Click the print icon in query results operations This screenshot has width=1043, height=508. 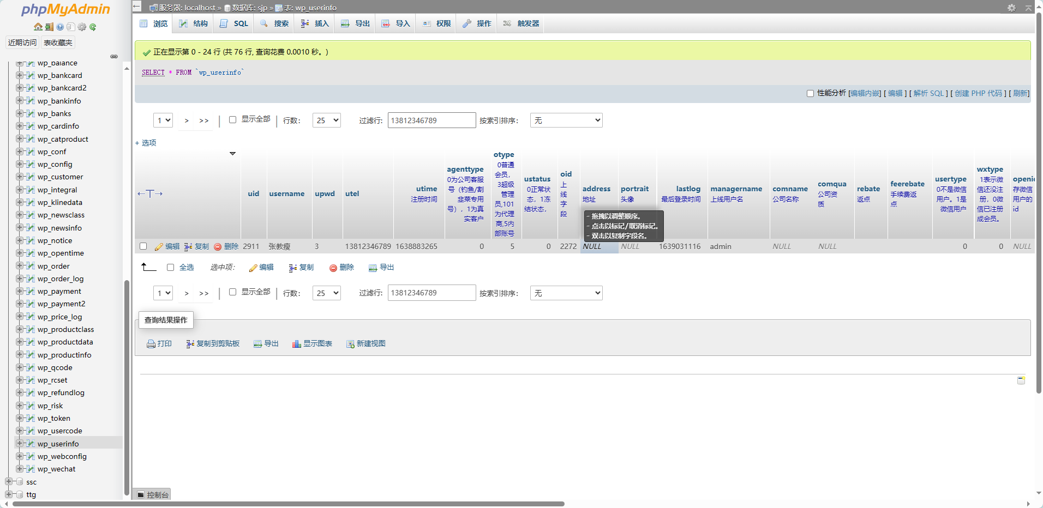(x=151, y=344)
